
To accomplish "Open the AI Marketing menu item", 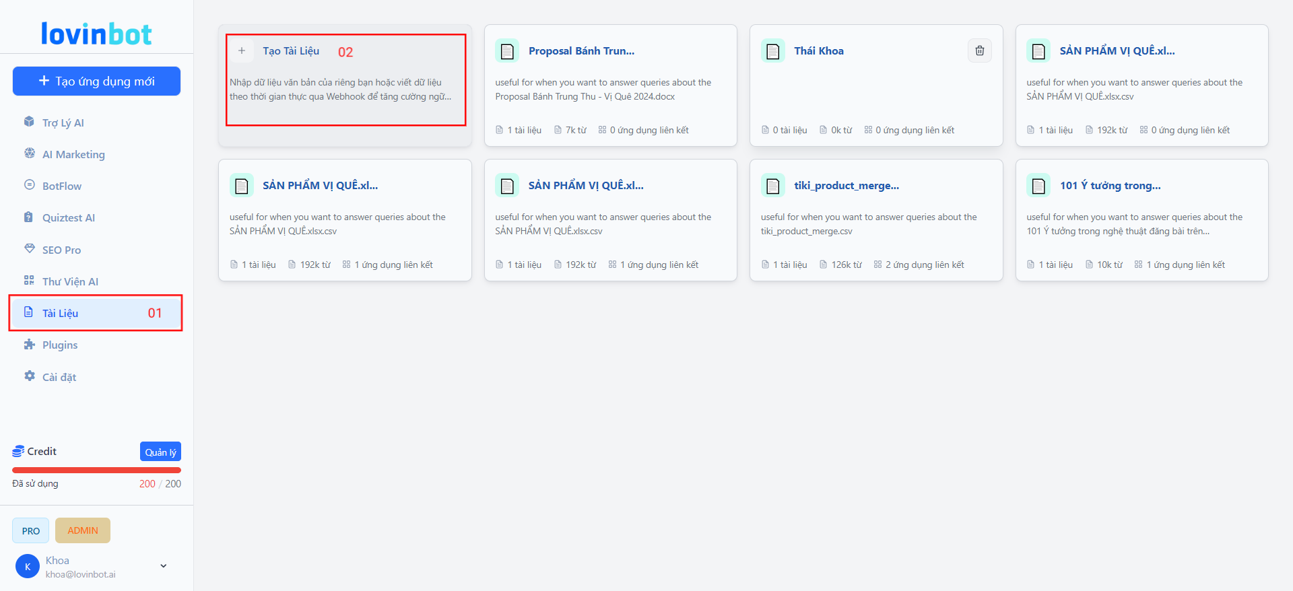I will pyautogui.click(x=73, y=154).
